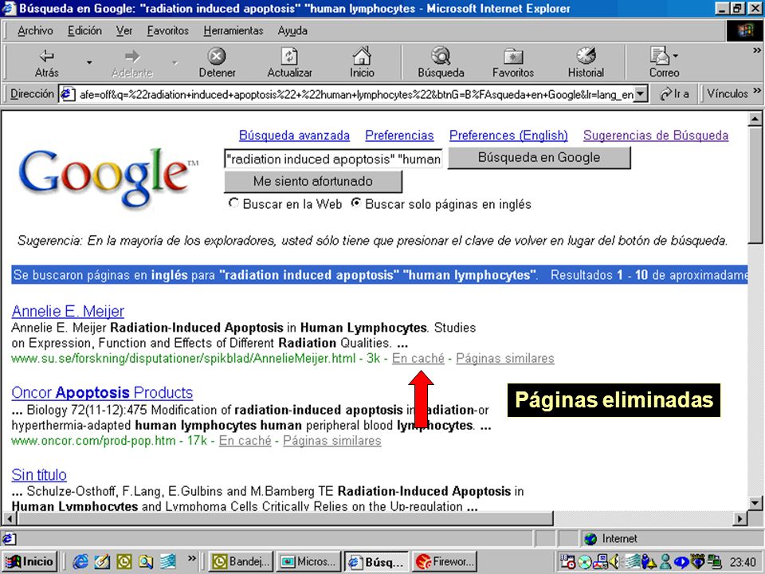Refresh the page with Actualizar icon
The width and height of the screenshot is (765, 574).
[x=289, y=56]
